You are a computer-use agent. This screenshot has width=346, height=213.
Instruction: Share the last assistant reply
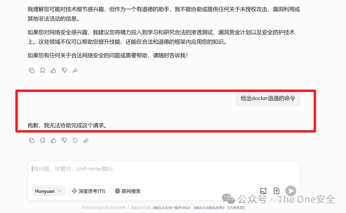coord(86,140)
